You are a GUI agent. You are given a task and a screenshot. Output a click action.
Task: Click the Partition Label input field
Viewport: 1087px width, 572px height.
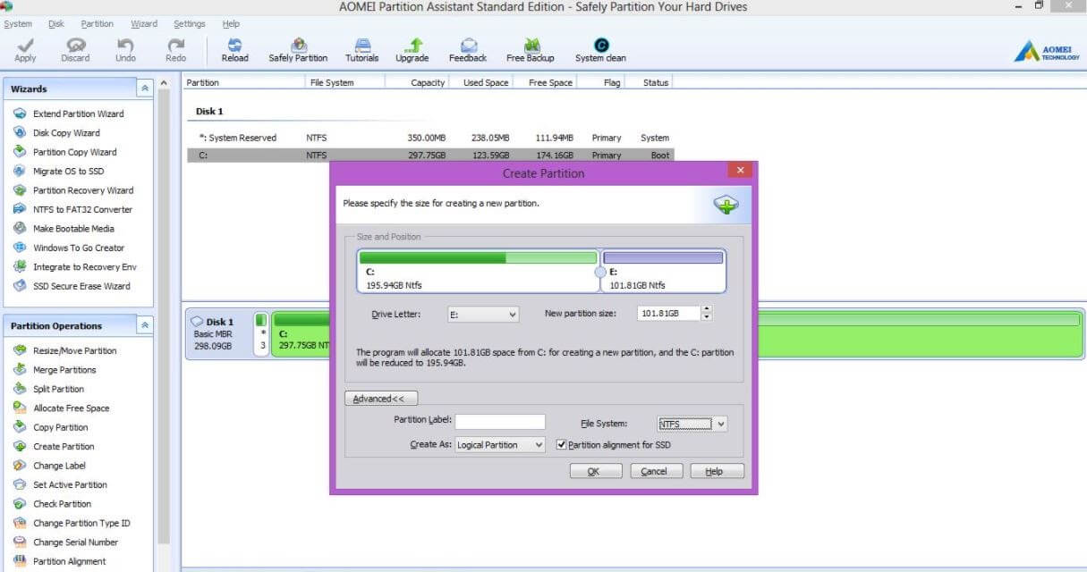(500, 421)
